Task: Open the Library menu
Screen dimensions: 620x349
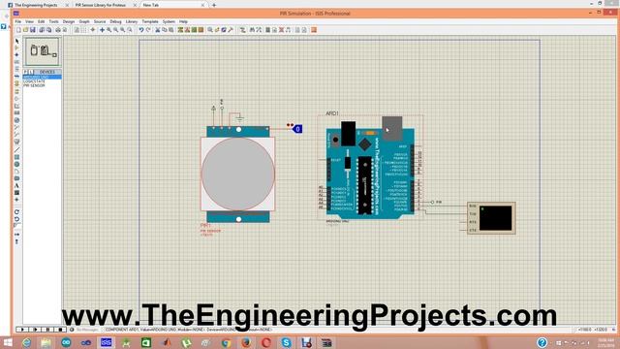Action: click(132, 21)
